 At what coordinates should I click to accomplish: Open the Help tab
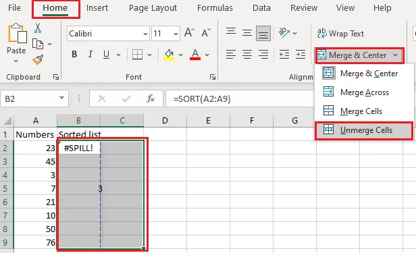382,8
